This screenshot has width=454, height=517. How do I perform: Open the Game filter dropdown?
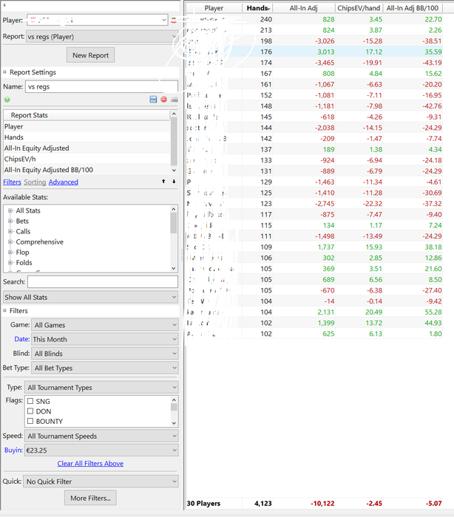(105, 325)
